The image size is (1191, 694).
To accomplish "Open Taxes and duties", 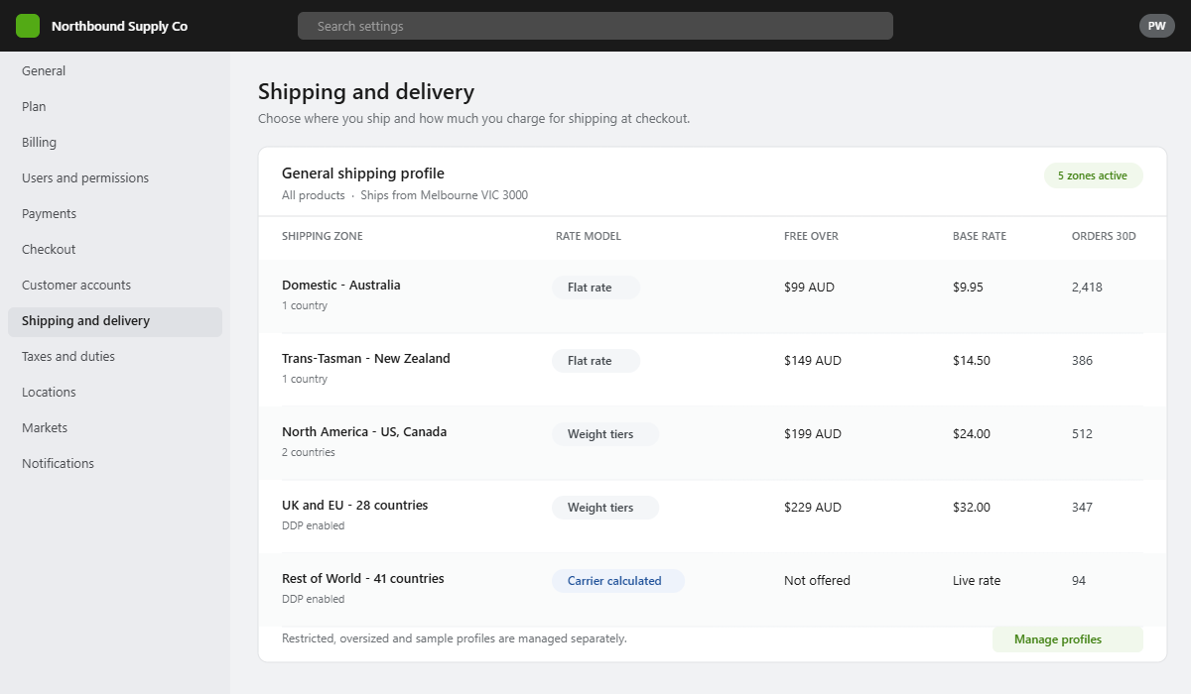I will point(115,357).
